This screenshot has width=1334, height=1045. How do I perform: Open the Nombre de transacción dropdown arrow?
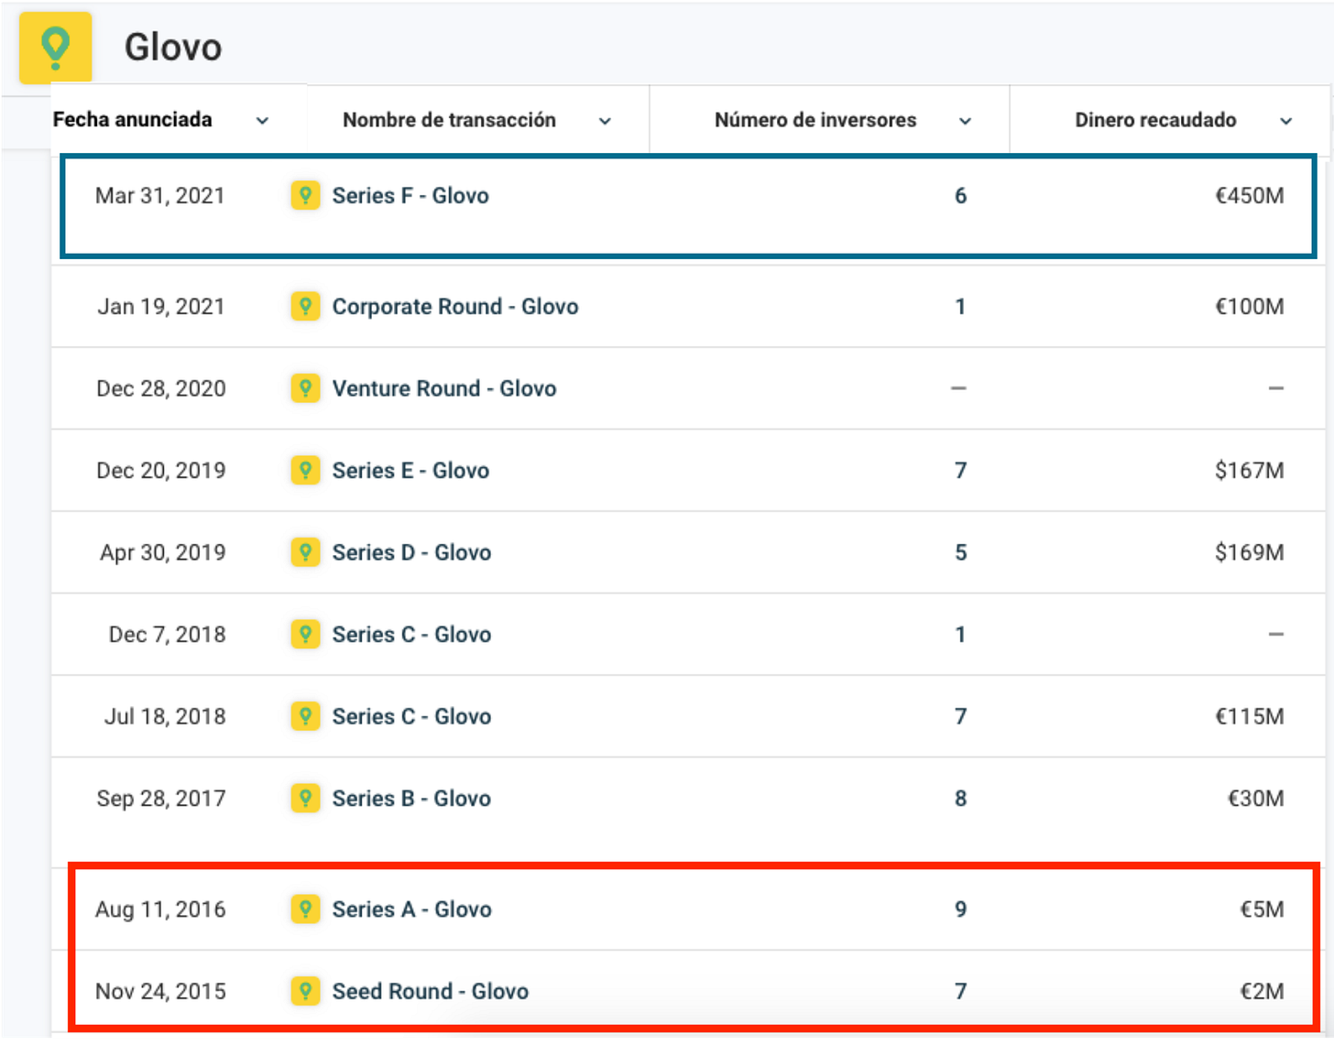605,121
